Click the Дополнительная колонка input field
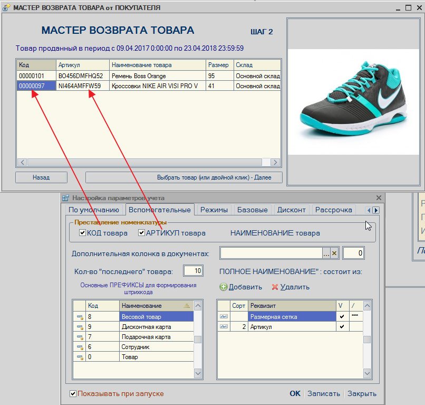Screen dimensions: 425x405 (272, 253)
